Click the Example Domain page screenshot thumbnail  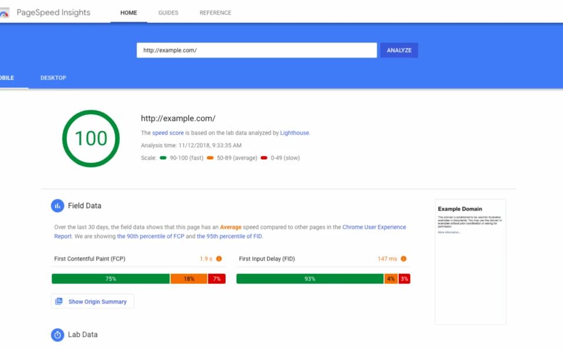(470, 262)
